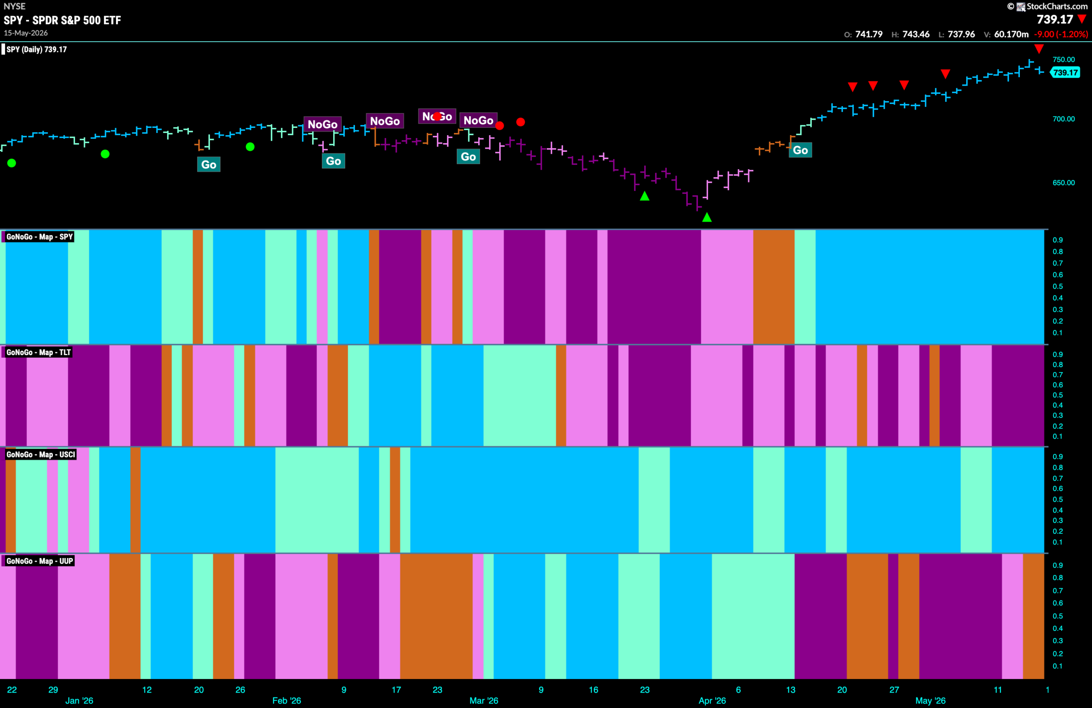
Task: Click the large 739.17 last price
Action: (x=1055, y=19)
